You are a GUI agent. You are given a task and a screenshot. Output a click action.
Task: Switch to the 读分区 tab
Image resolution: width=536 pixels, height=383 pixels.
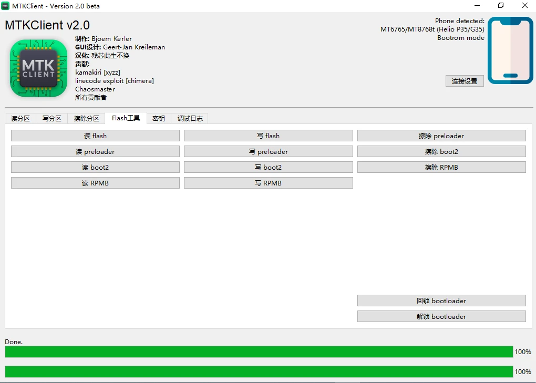pos(20,118)
